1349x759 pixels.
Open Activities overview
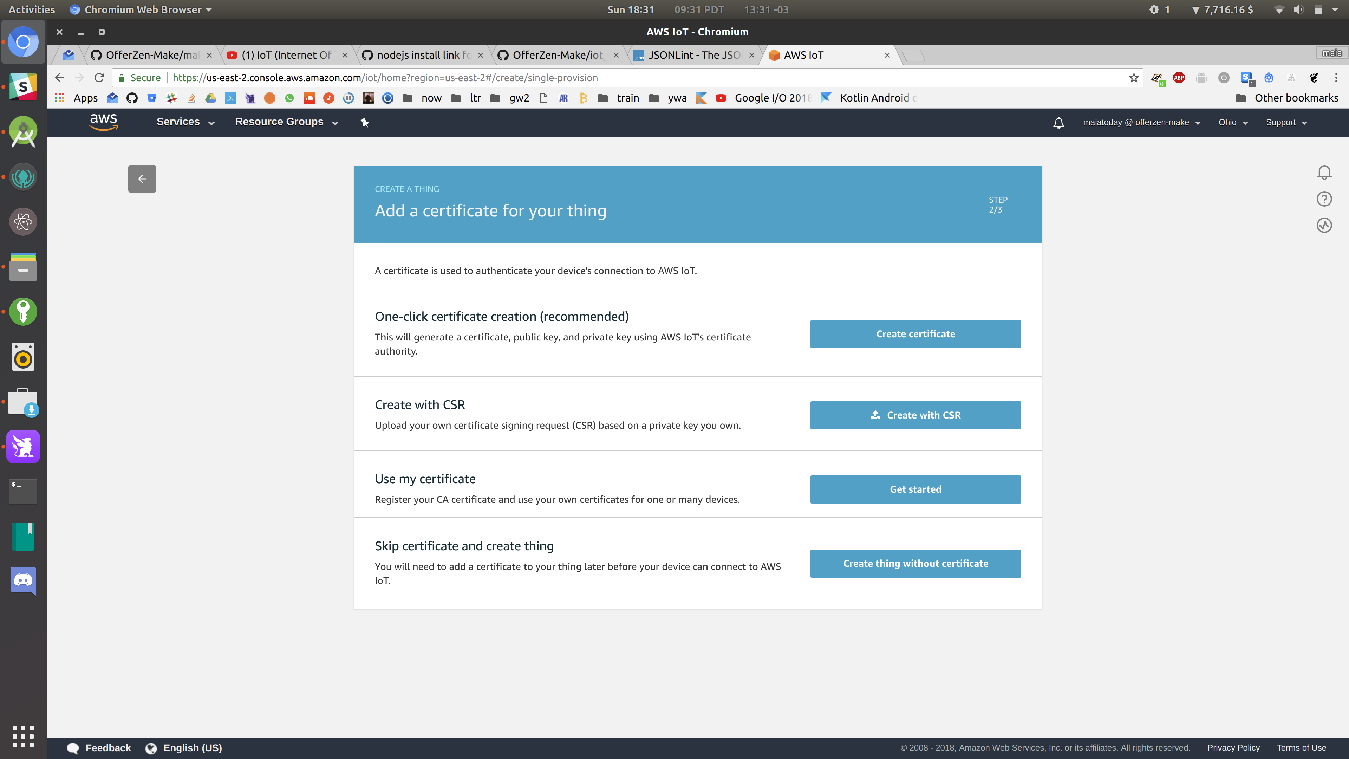[31, 9]
